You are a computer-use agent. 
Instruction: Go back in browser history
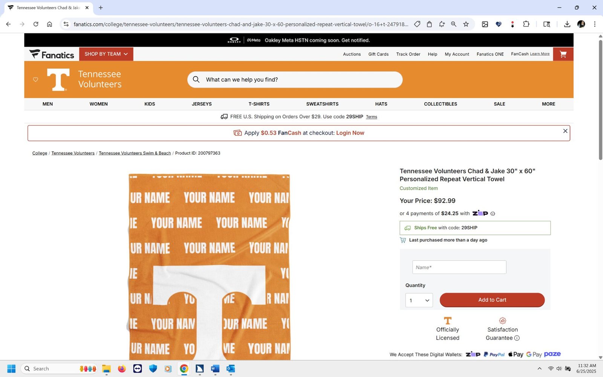(8, 24)
